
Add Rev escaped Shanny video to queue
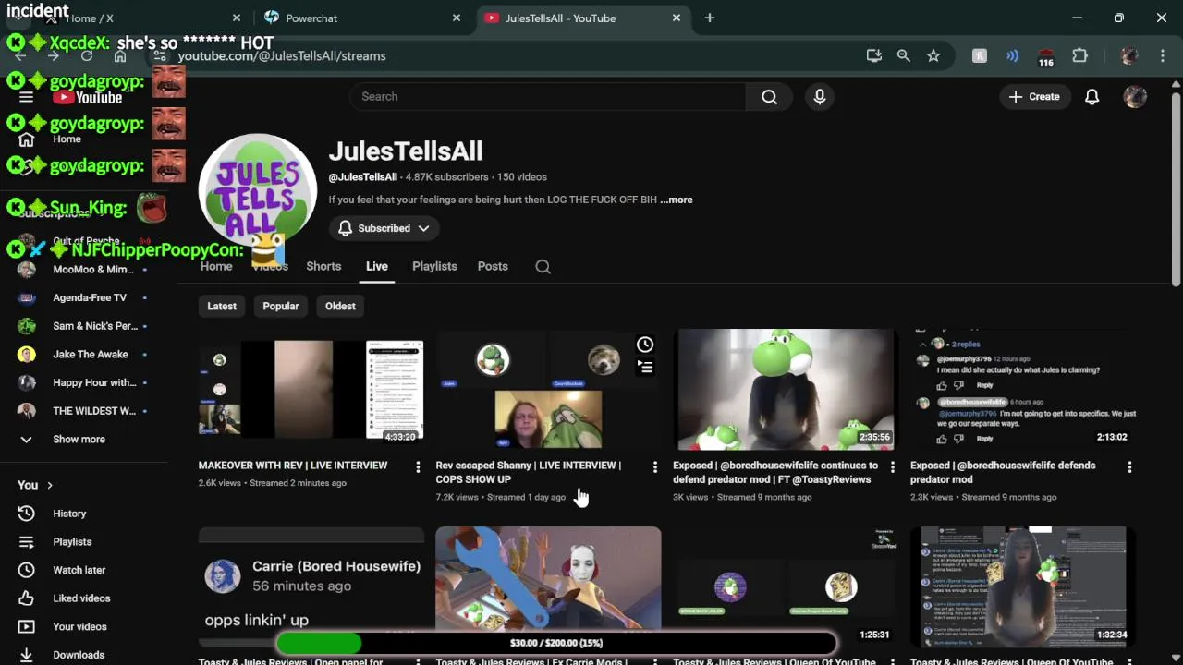[x=645, y=367]
